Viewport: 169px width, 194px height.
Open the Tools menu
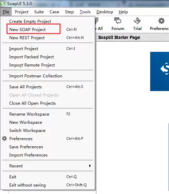pos(85,12)
